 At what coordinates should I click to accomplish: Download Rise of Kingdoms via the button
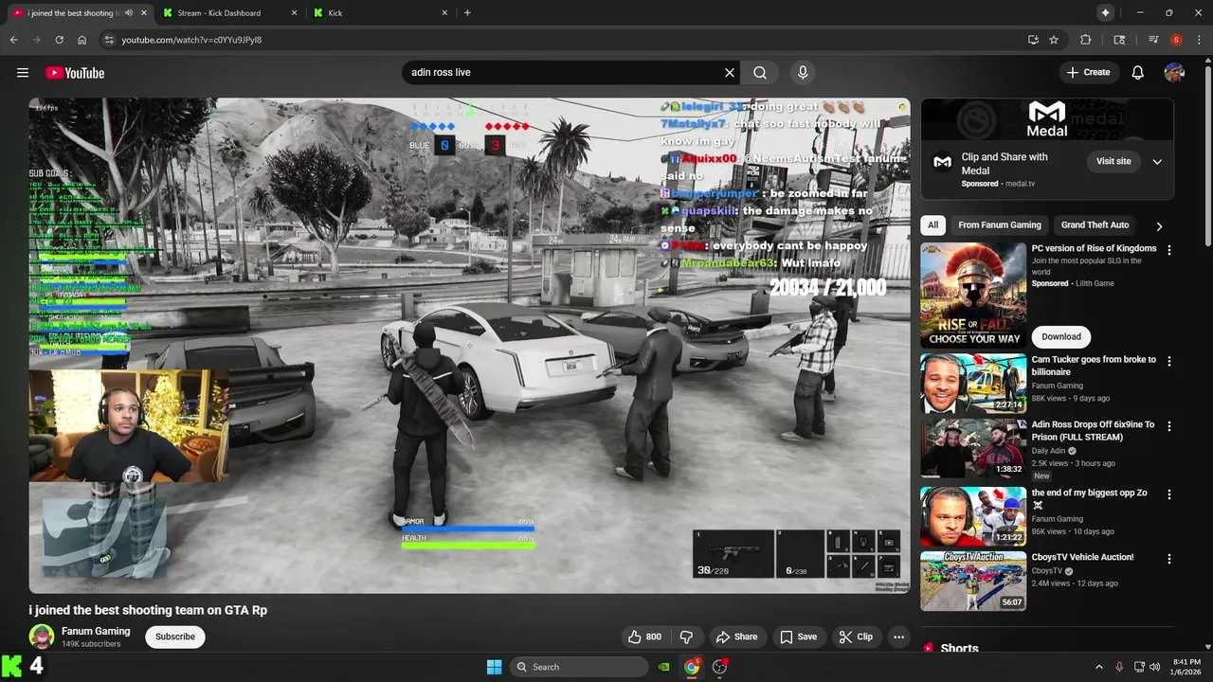click(1061, 336)
